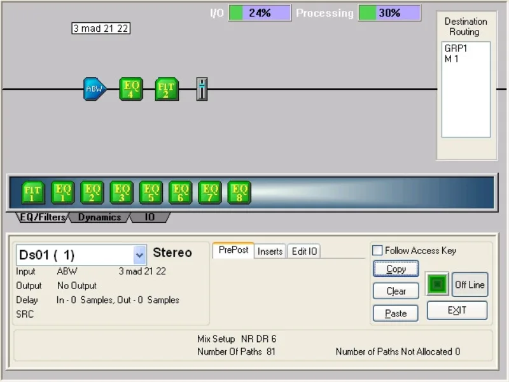
Task: Click the I/O usage bar showing 24%
Action: pos(260,13)
